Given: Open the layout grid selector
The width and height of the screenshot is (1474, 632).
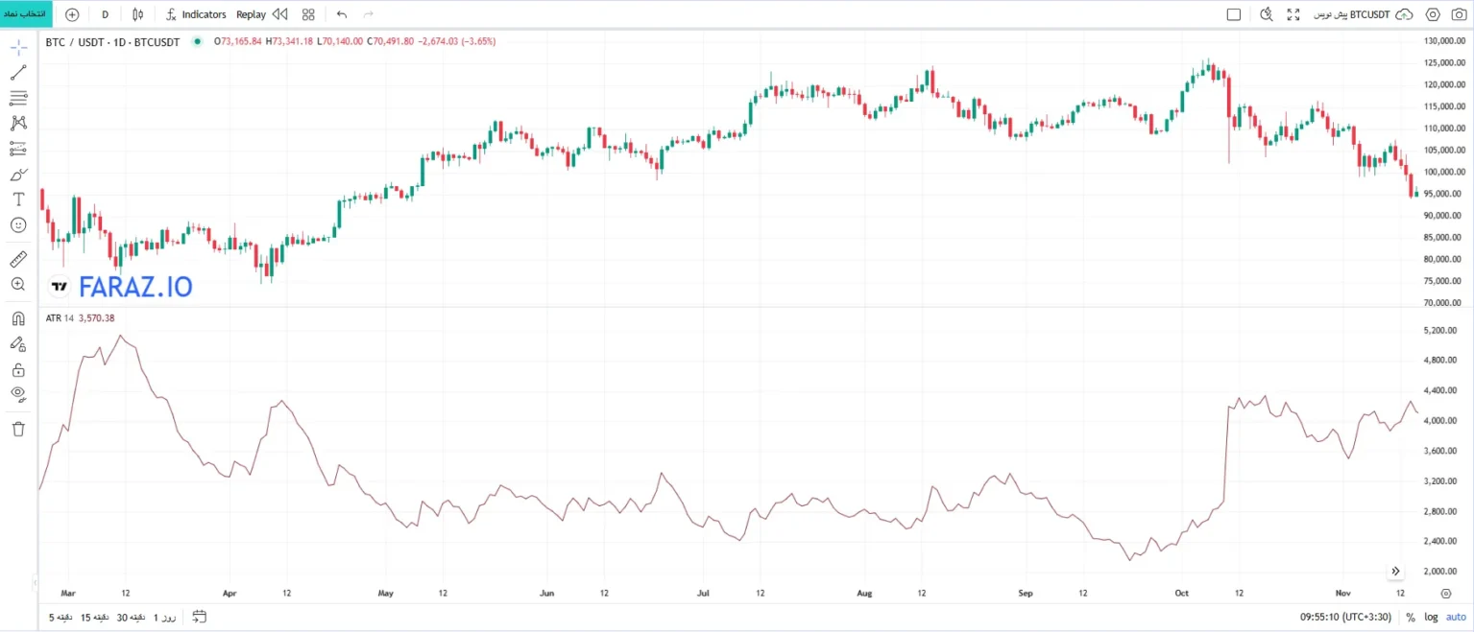Looking at the screenshot, I should coord(308,14).
